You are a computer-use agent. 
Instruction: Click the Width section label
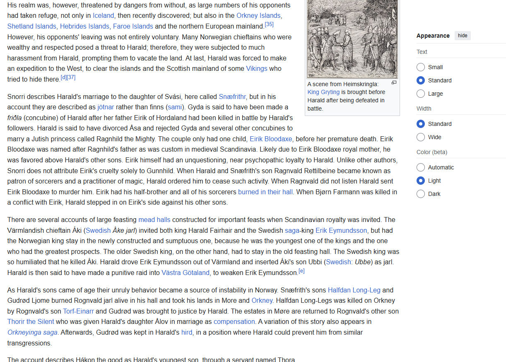[x=424, y=109]
